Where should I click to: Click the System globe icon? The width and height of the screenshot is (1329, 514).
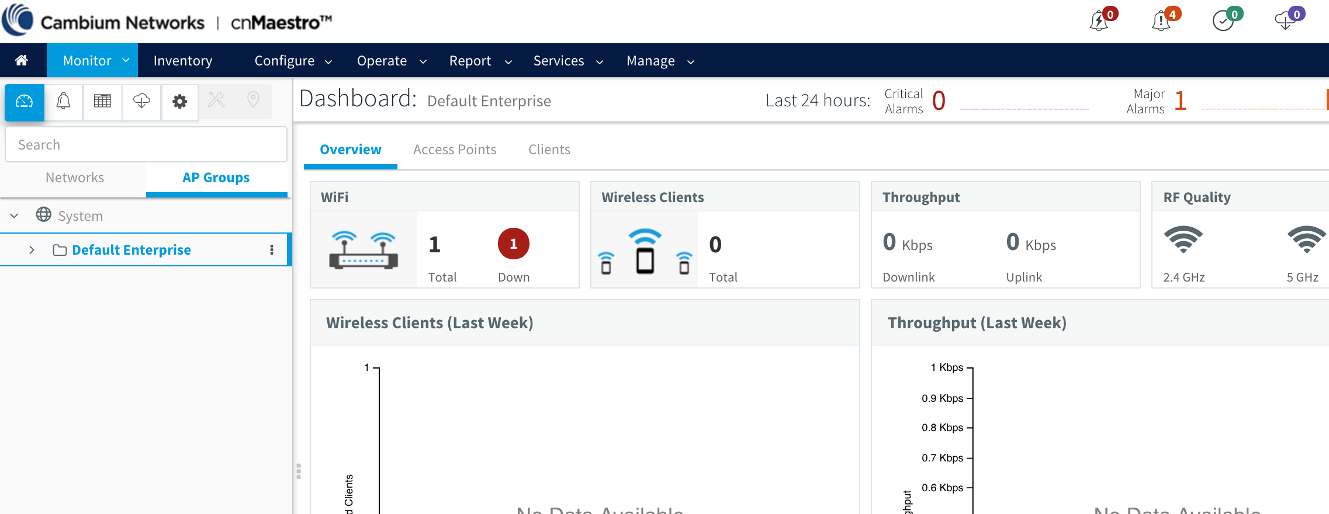tap(43, 214)
